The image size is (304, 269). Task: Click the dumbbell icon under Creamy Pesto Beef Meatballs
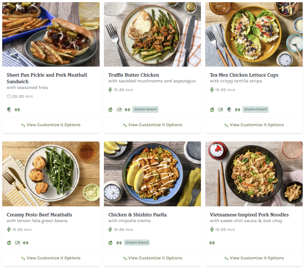click(25, 243)
